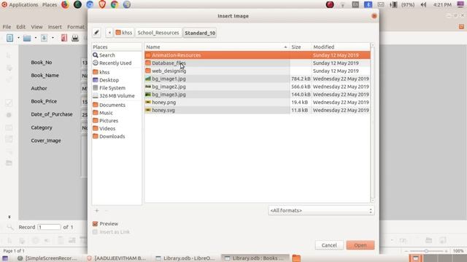The image size is (467, 262).
Task: Select the web_designing folder
Action: click(258, 71)
